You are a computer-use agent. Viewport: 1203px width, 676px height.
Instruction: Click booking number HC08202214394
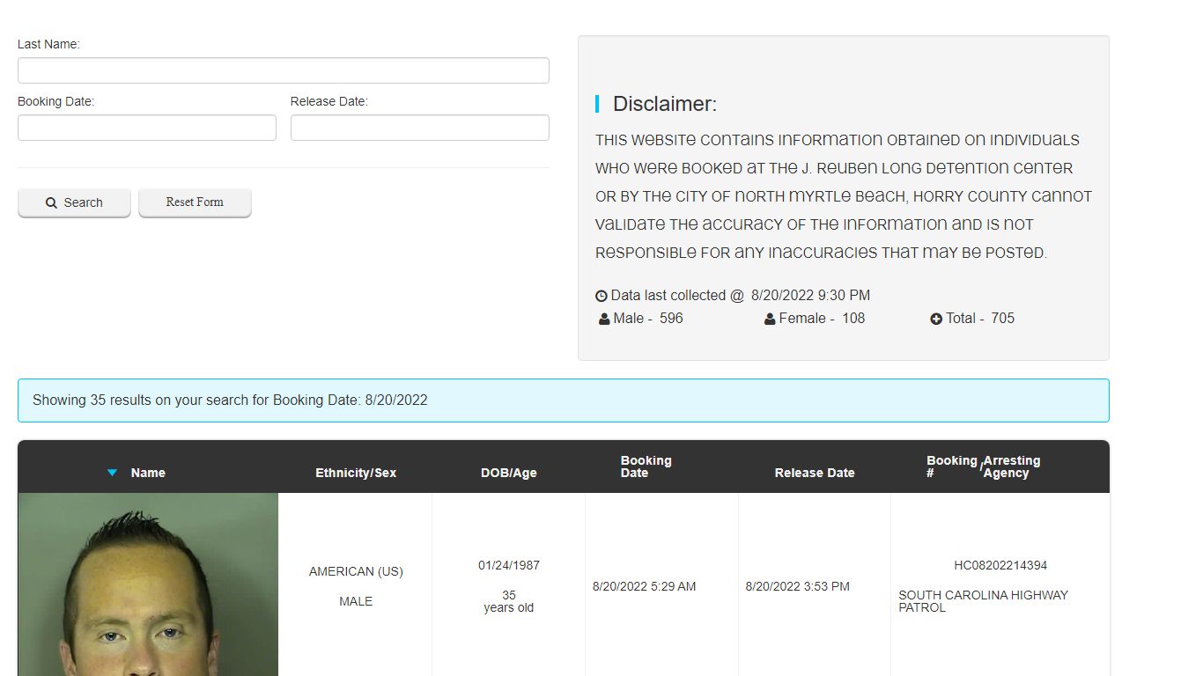coord(1000,565)
